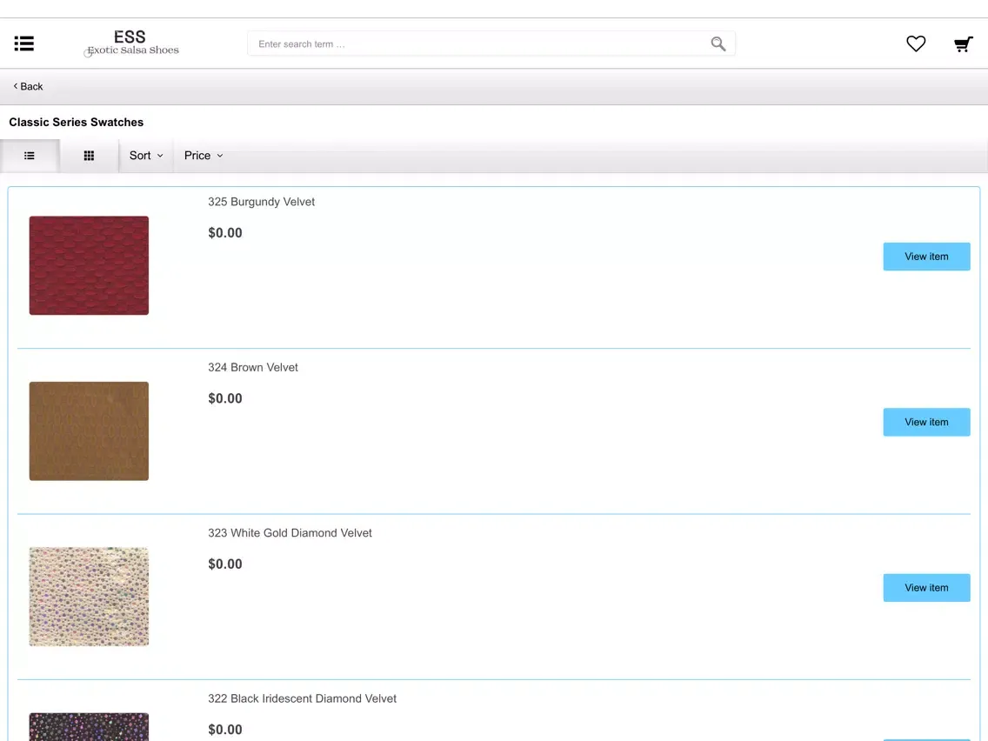Open the shopping cart icon
The image size is (988, 741).
click(x=963, y=44)
